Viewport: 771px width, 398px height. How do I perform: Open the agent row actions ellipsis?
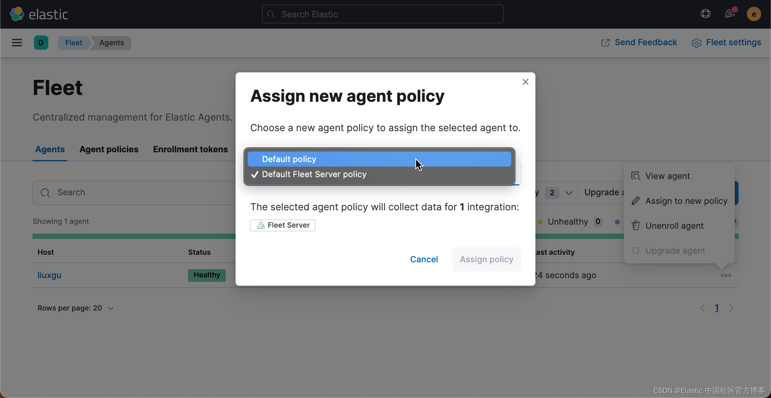pos(726,276)
